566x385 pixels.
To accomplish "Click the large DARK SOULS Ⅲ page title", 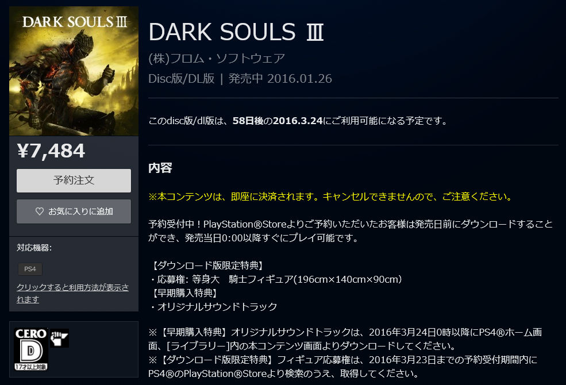I will [236, 32].
